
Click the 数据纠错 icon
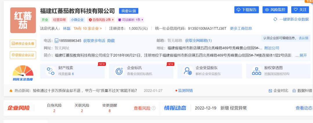[x=294, y=91]
